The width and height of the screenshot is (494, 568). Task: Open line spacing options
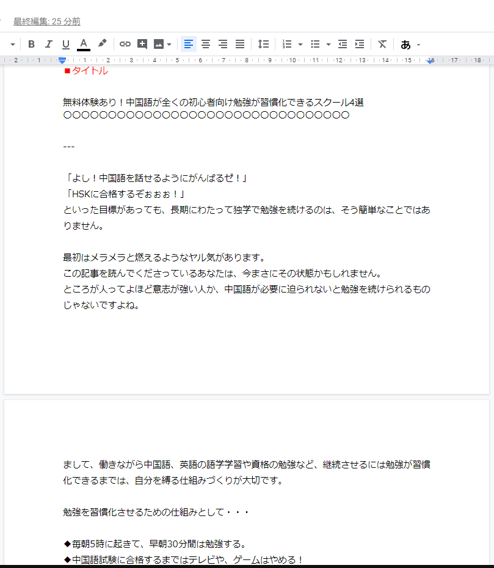click(x=263, y=44)
